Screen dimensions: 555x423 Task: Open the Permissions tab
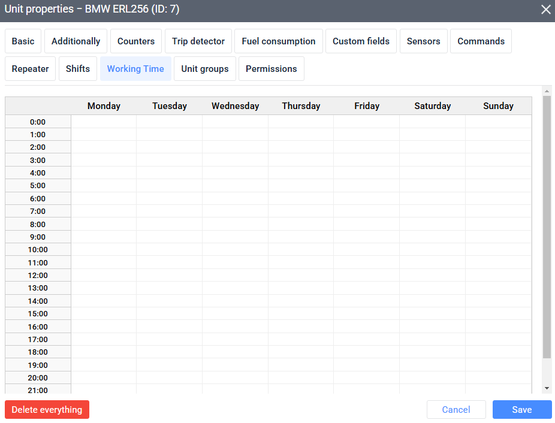[271, 69]
